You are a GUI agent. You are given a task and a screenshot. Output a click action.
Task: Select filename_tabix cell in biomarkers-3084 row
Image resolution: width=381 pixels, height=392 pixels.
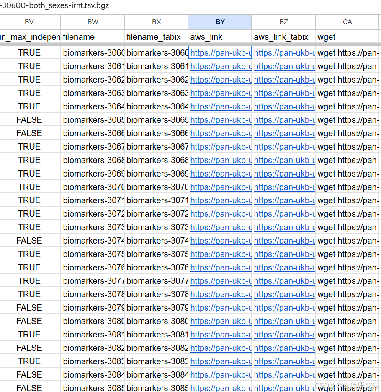click(x=156, y=375)
